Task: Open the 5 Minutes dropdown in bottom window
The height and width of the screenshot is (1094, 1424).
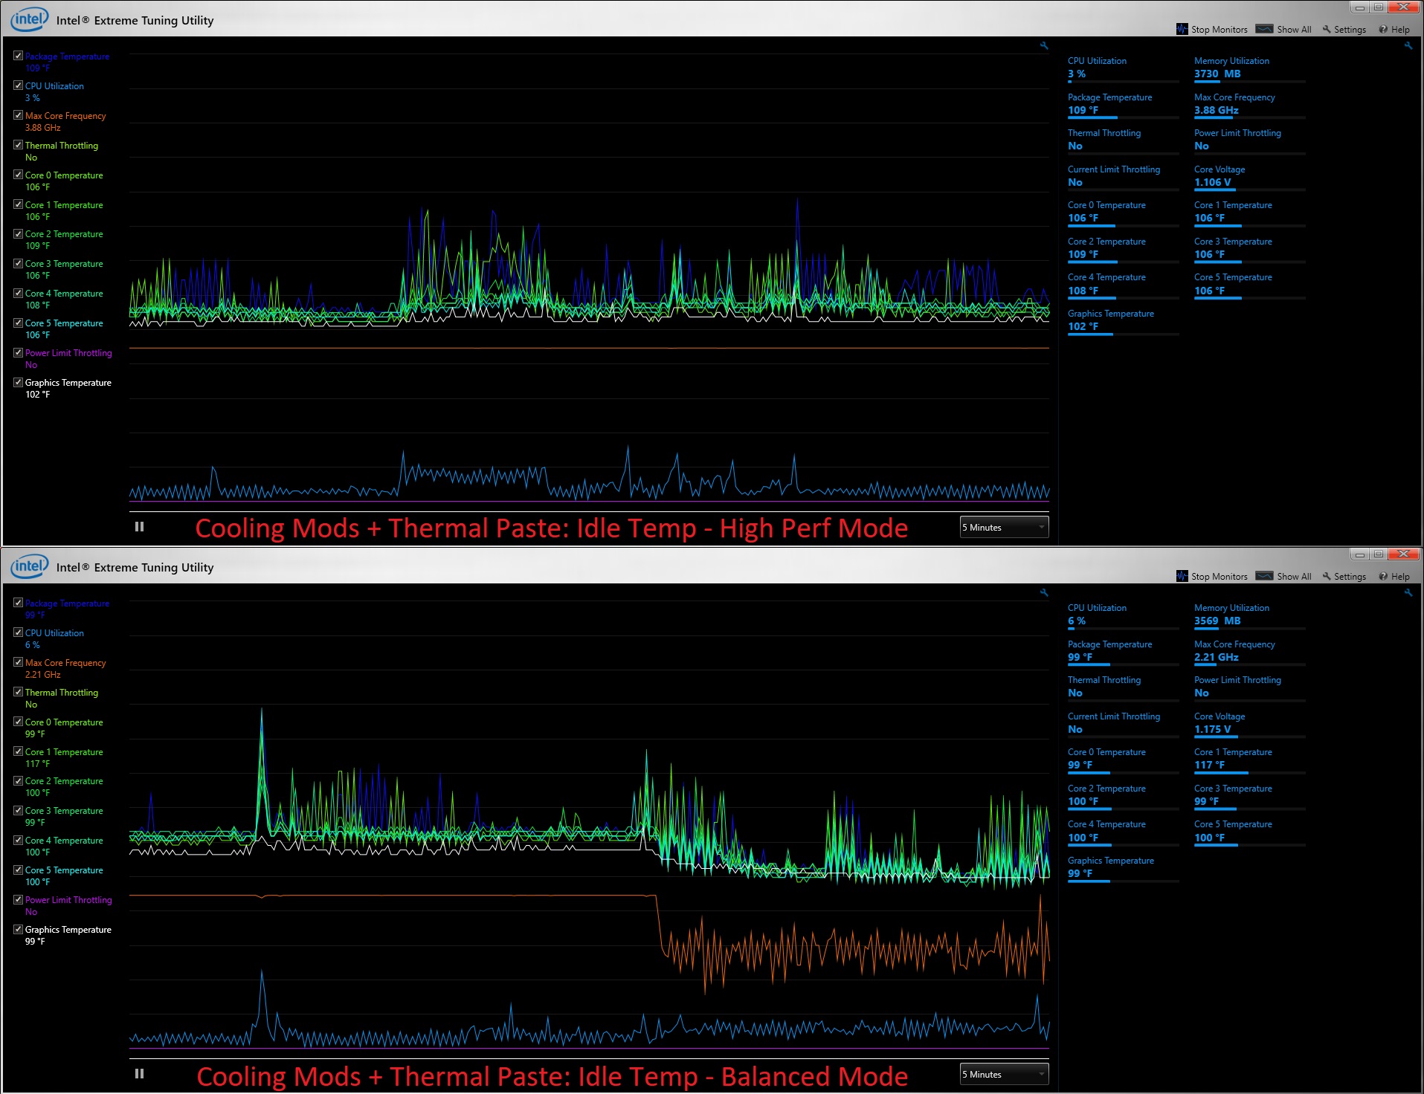Action: pyautogui.click(x=1004, y=1074)
